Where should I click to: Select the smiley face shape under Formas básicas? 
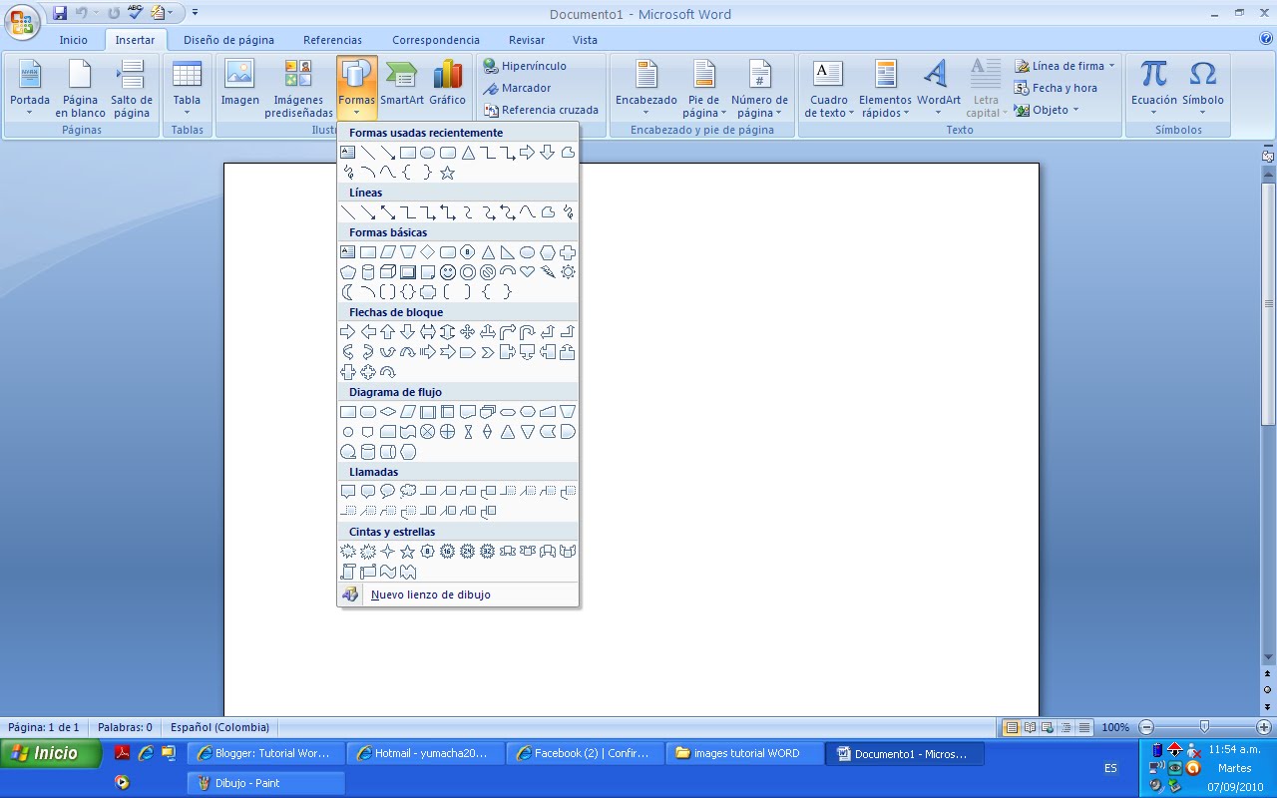(x=447, y=271)
